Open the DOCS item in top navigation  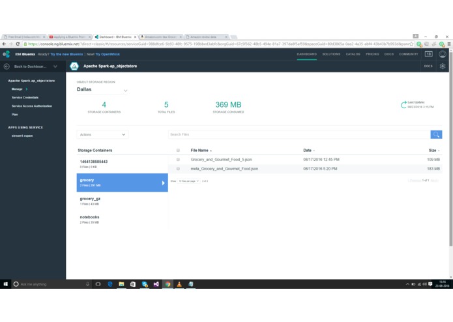point(389,54)
